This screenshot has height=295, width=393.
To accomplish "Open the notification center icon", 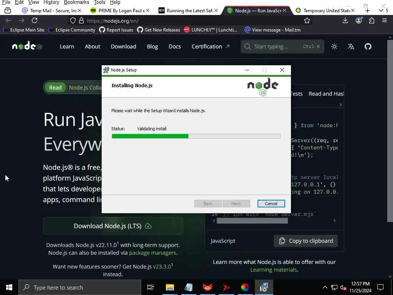I will pyautogui.click(x=380, y=287).
